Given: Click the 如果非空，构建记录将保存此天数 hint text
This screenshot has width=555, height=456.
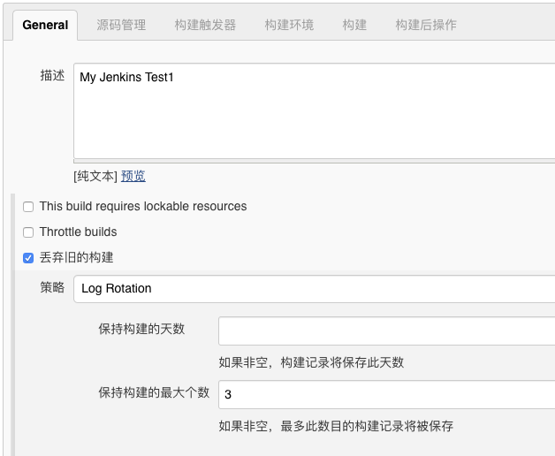Looking at the screenshot, I should point(311,362).
